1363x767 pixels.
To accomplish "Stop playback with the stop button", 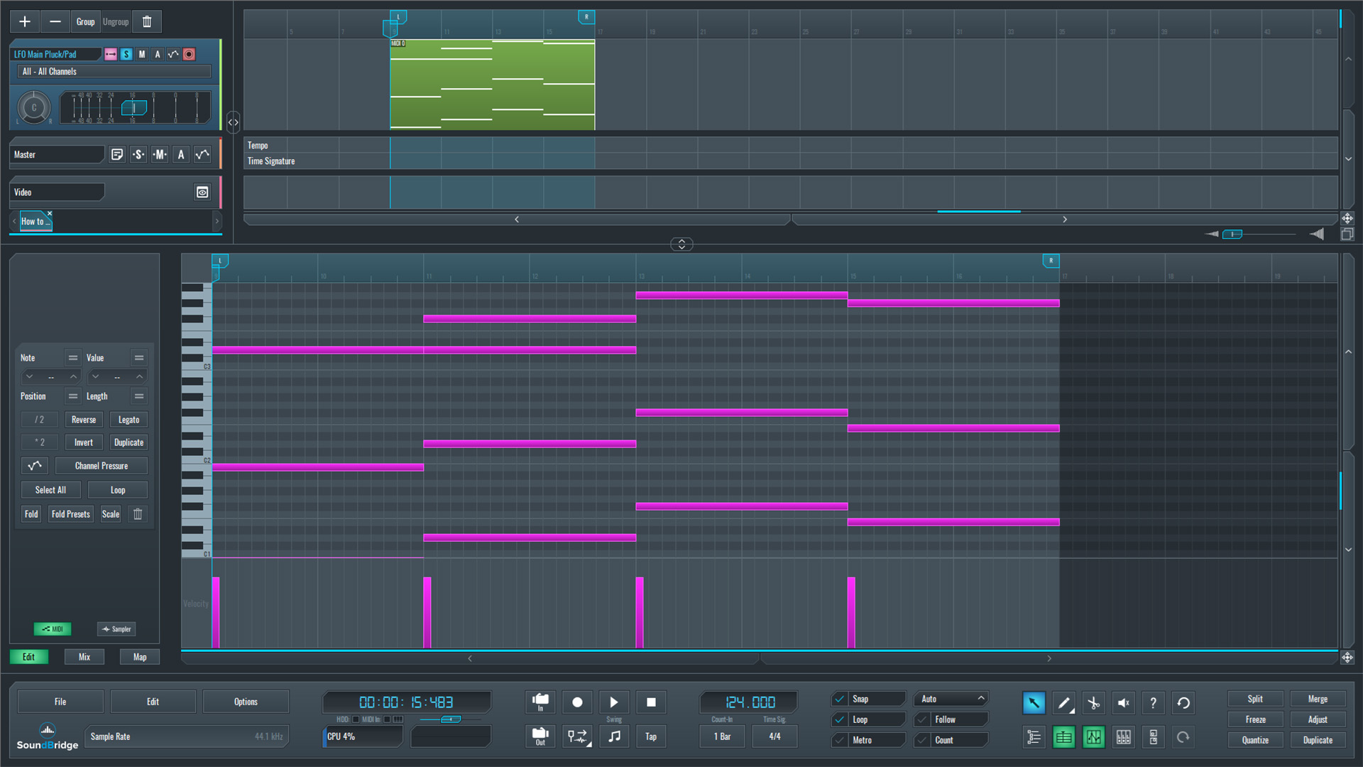I will coord(651,702).
